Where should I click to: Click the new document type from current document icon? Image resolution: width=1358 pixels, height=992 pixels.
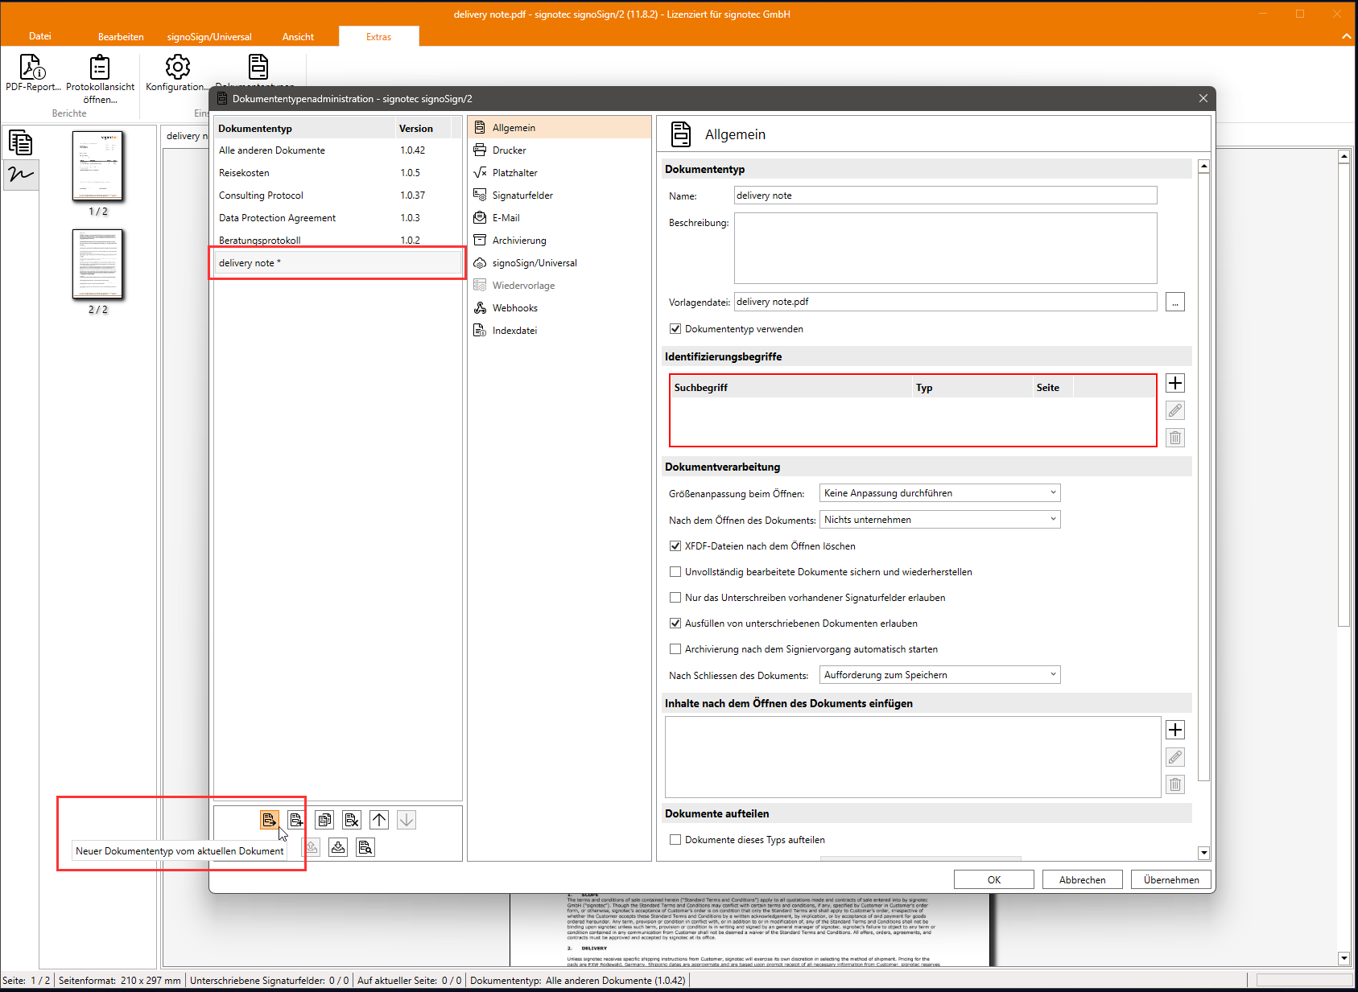(x=269, y=820)
